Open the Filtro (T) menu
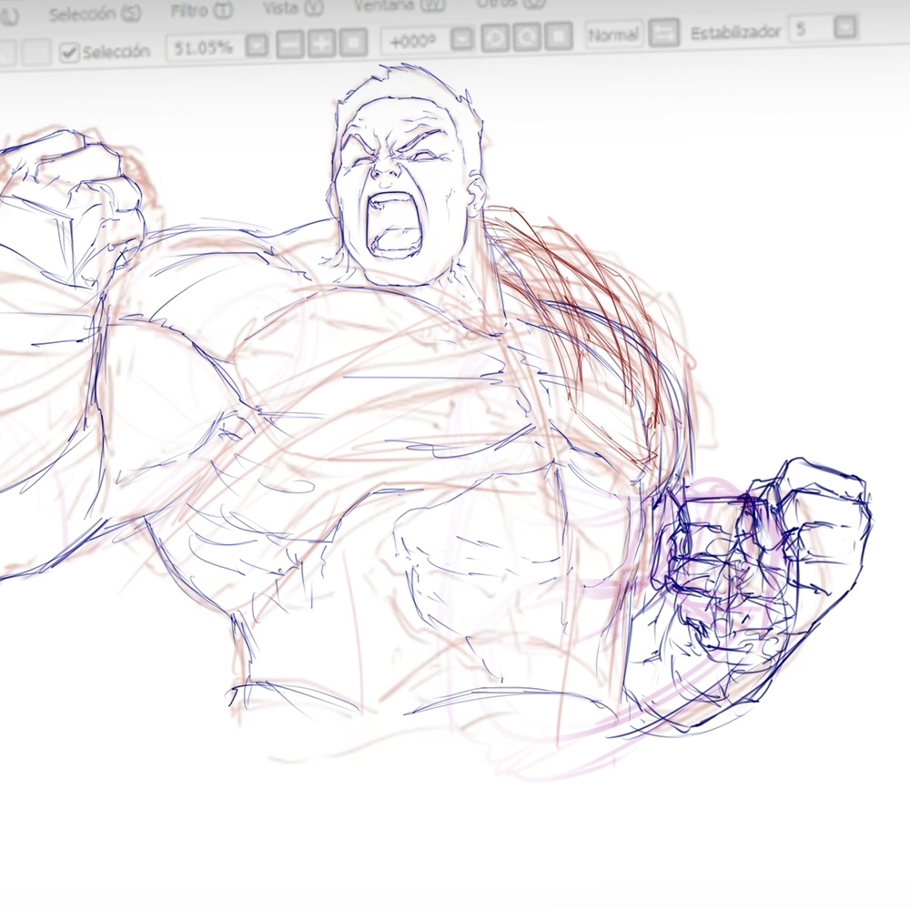This screenshot has width=910, height=910. (x=201, y=10)
